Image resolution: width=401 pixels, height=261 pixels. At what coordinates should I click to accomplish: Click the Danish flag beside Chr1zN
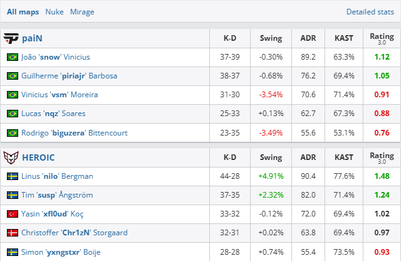pos(12,233)
